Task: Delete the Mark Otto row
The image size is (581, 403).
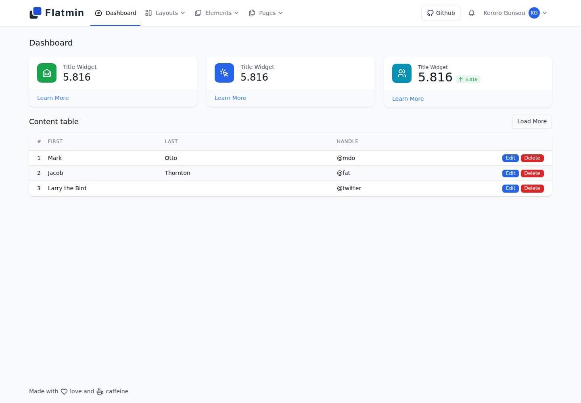Action: 532,158
